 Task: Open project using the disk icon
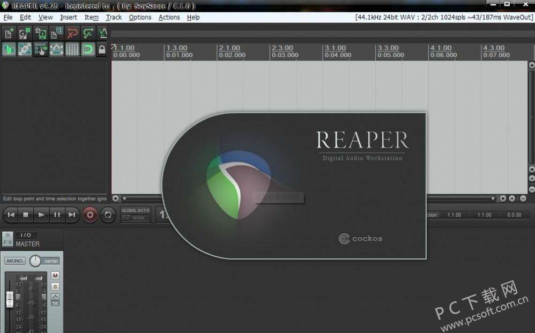pyautogui.click(x=25, y=33)
